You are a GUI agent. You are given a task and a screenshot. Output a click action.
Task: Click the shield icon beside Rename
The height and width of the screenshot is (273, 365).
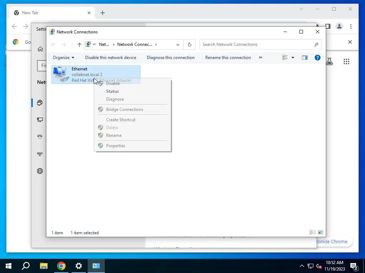click(x=101, y=135)
